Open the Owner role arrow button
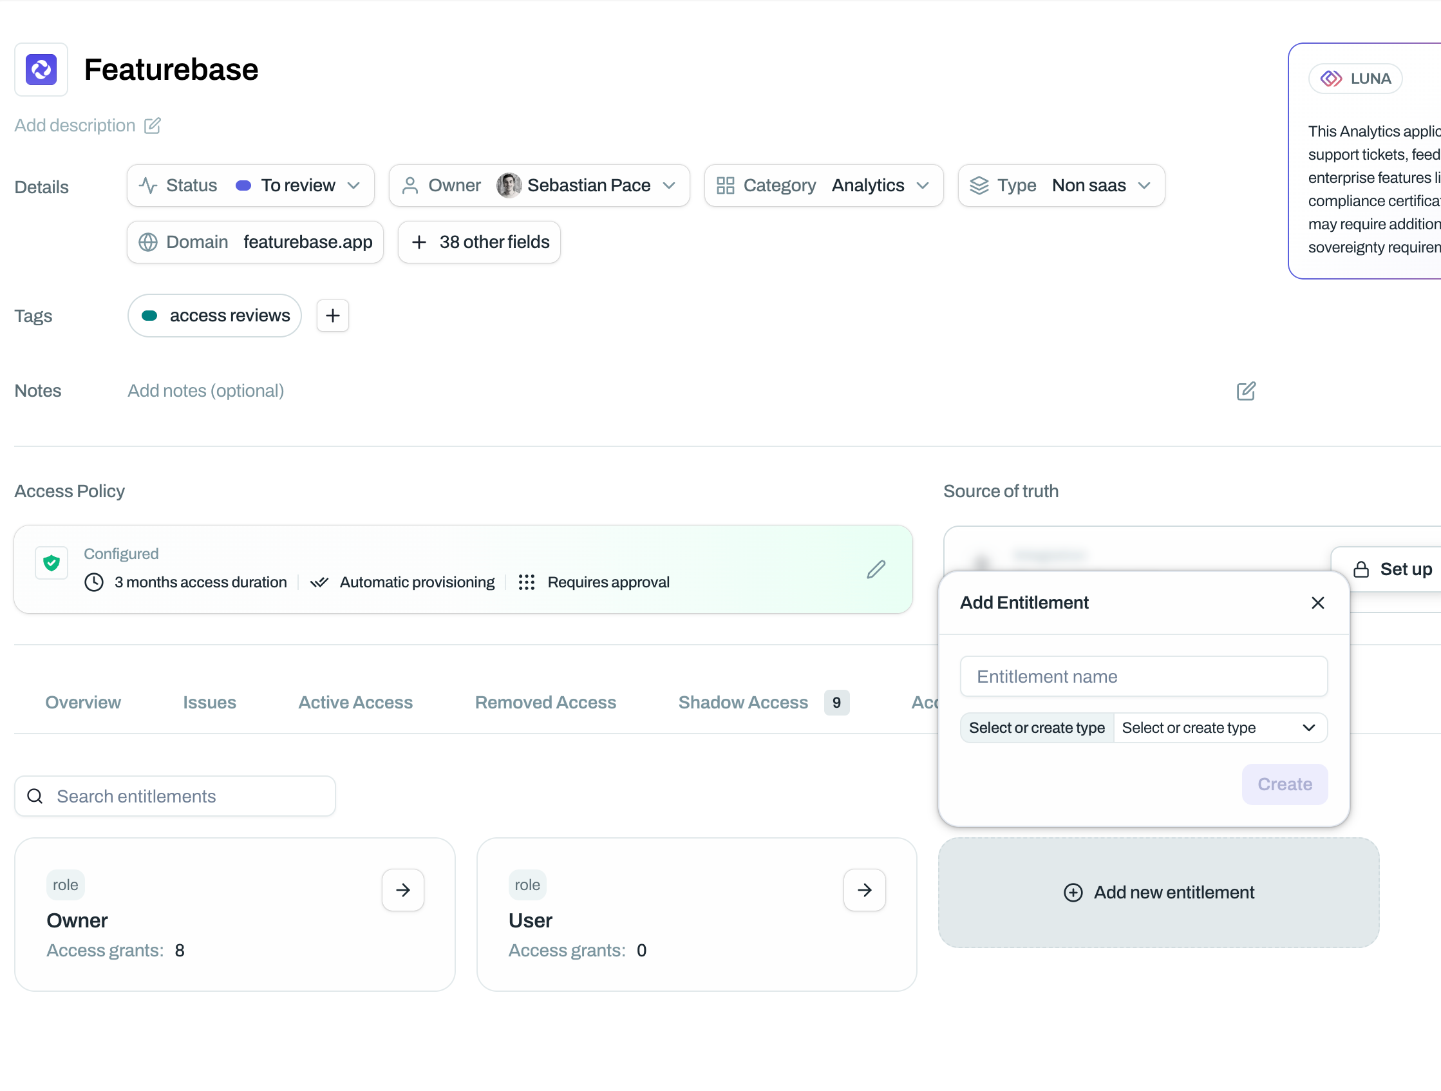1441x1091 pixels. [x=402, y=889]
